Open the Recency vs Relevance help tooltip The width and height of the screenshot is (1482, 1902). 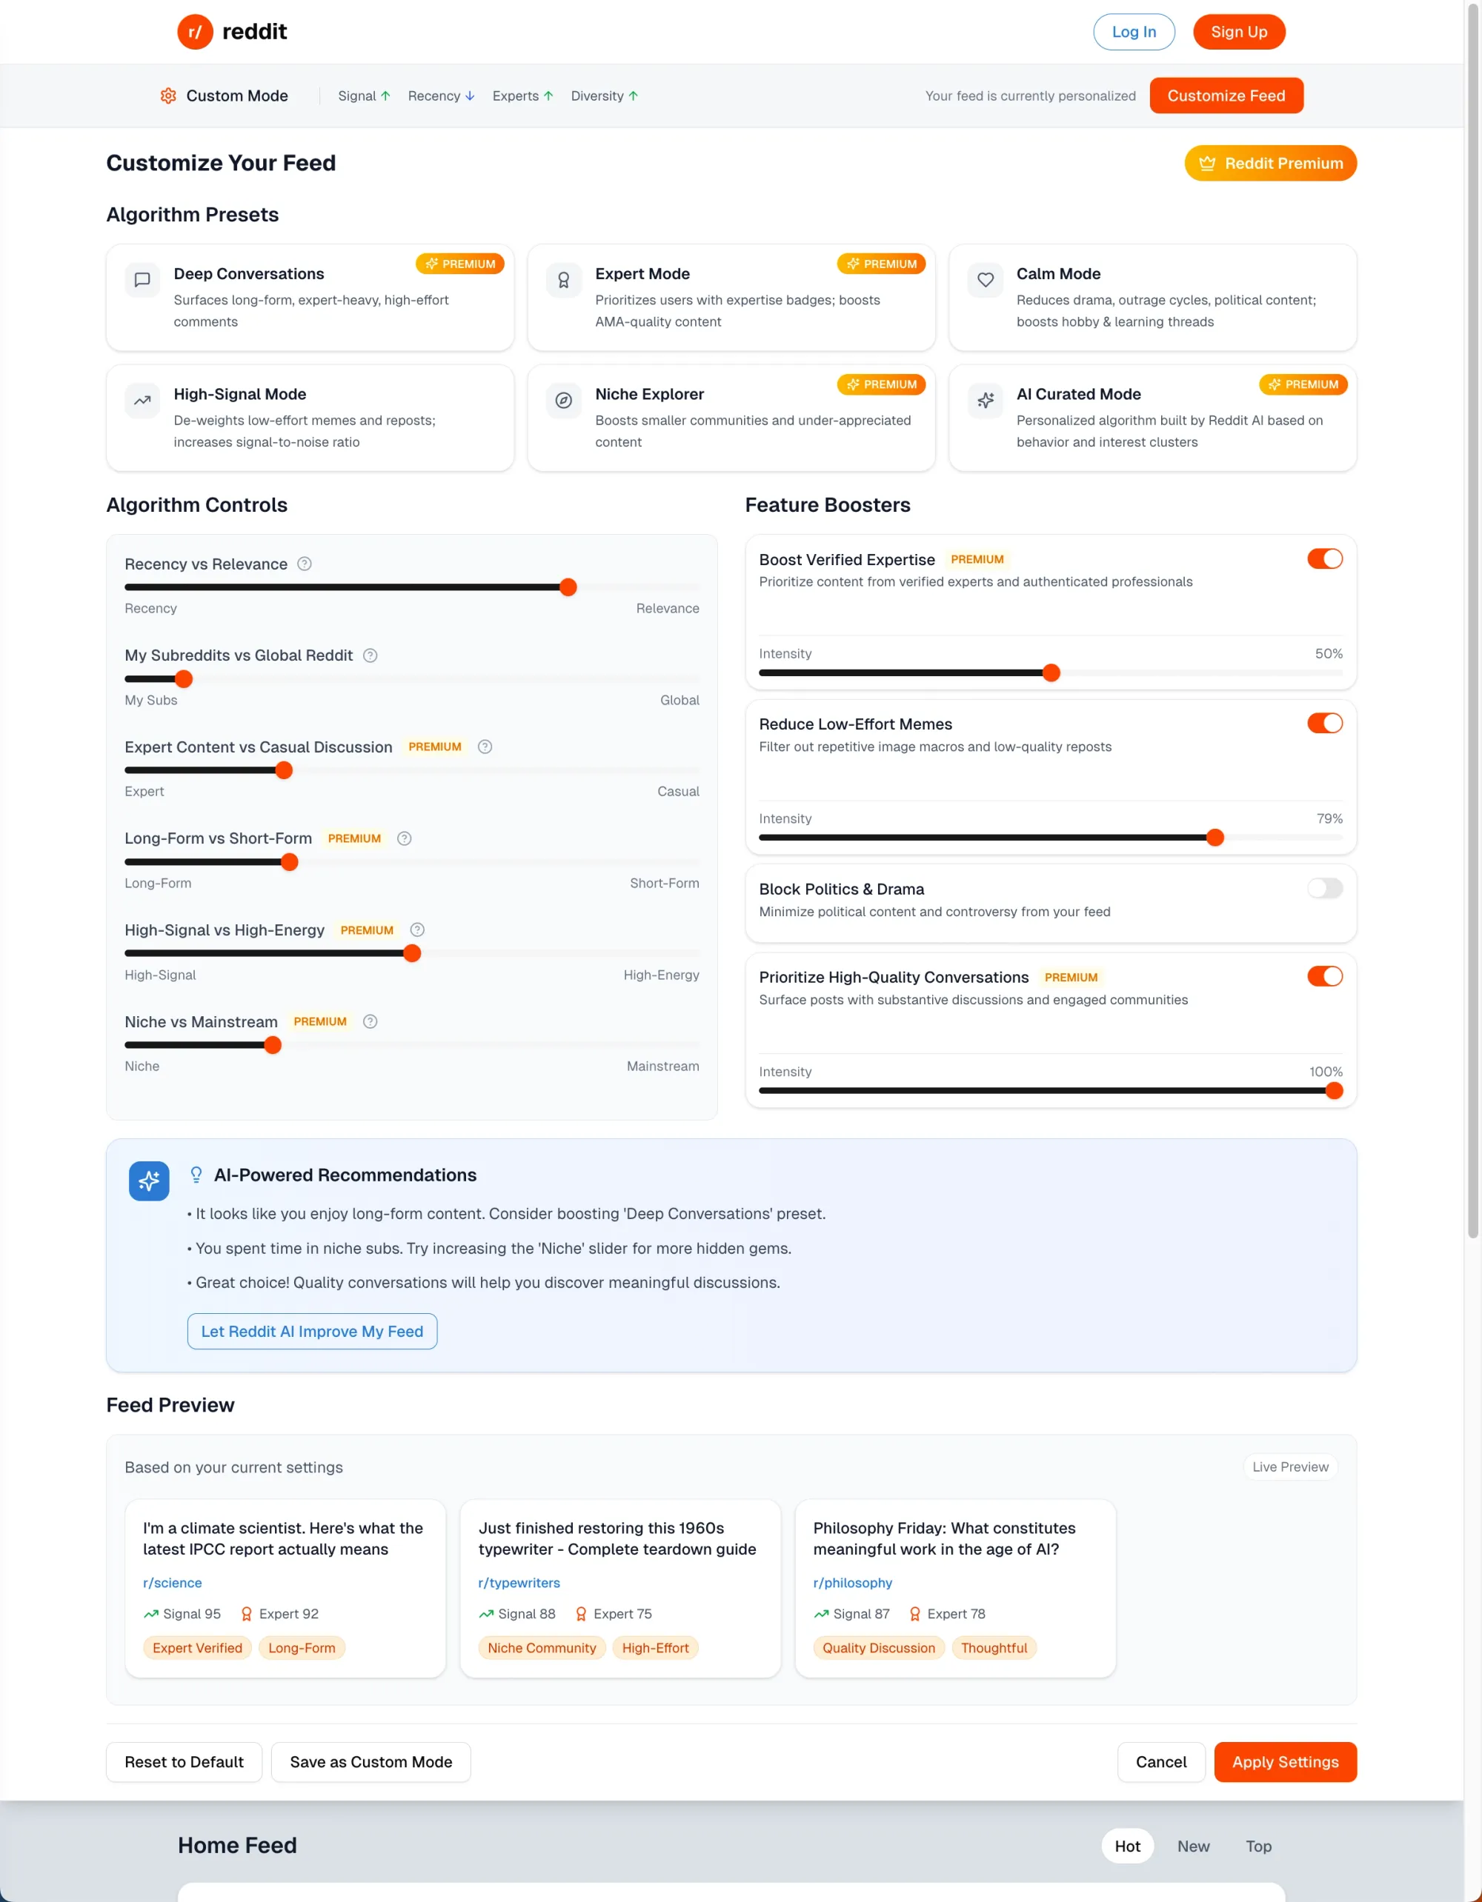[x=304, y=564]
